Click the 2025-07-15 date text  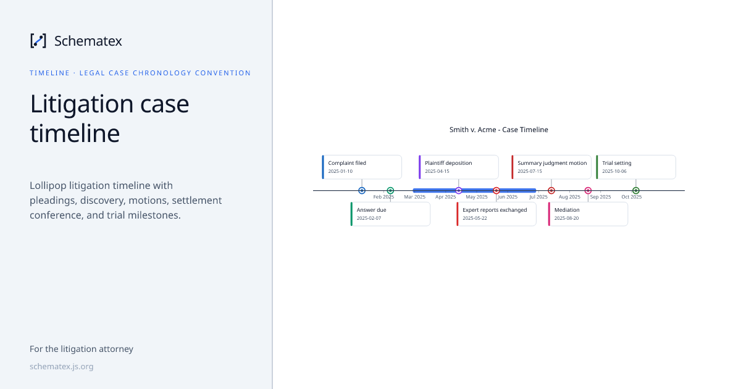pyautogui.click(x=530, y=171)
